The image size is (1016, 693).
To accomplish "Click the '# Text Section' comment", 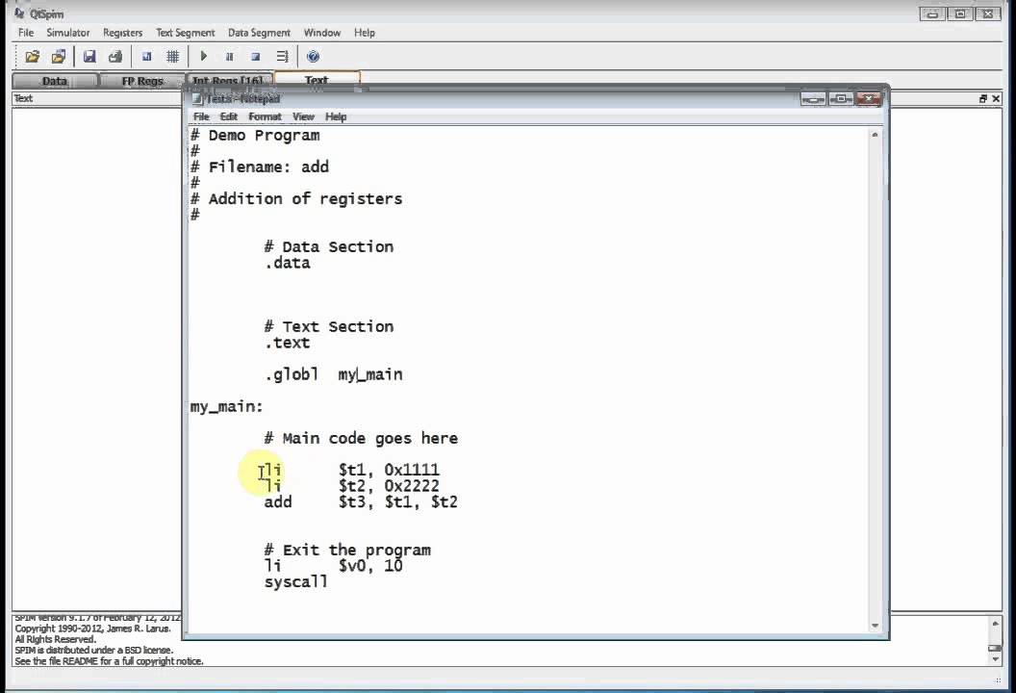I will click(x=328, y=326).
